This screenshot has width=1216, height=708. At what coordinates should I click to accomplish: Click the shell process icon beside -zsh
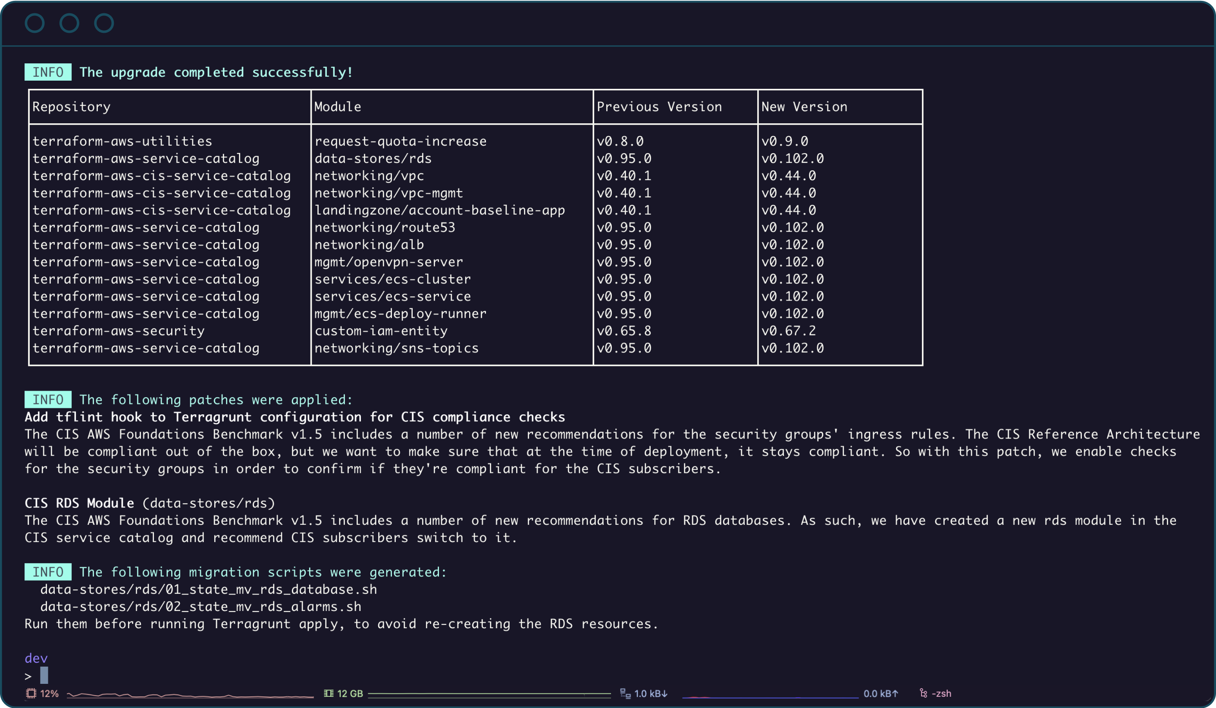click(924, 693)
